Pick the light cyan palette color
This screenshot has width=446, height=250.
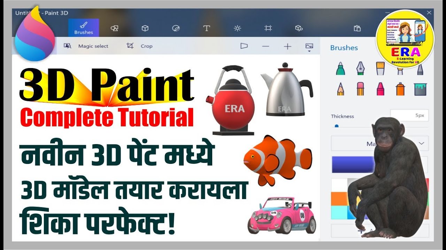point(339,212)
